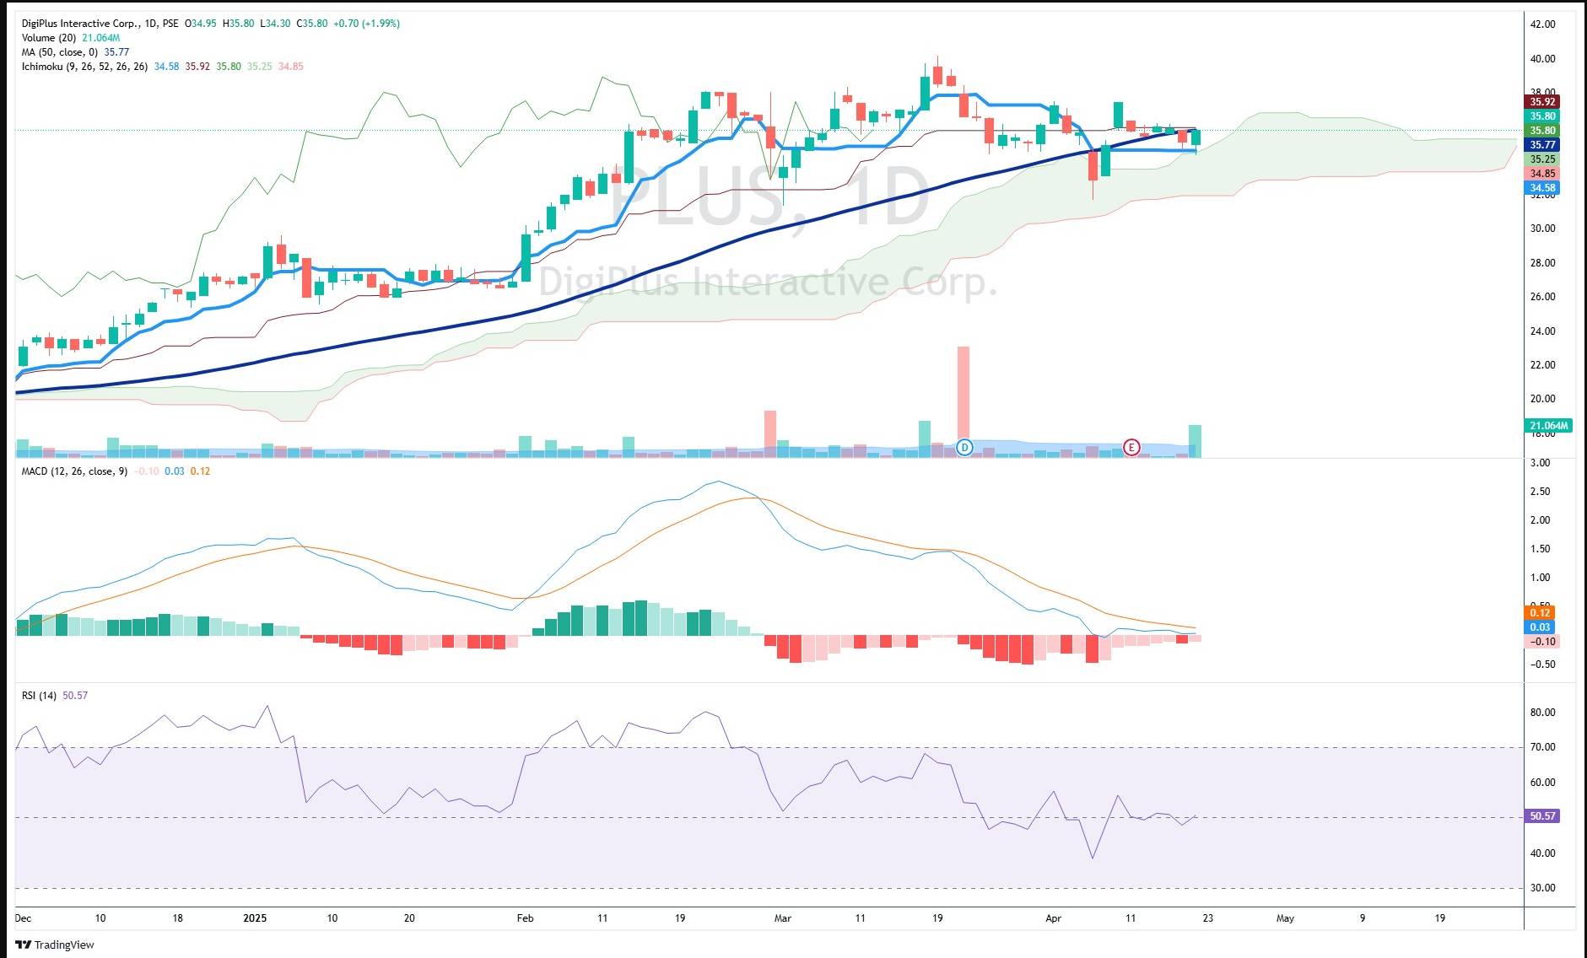The image size is (1587, 958).
Task: Click the 21.064M value in Volume legend
Action: click(x=101, y=38)
